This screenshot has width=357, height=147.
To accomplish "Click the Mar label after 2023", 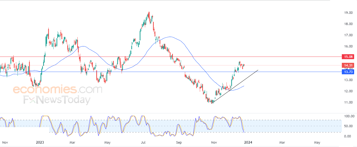I will pyautogui.click(x=72, y=143).
